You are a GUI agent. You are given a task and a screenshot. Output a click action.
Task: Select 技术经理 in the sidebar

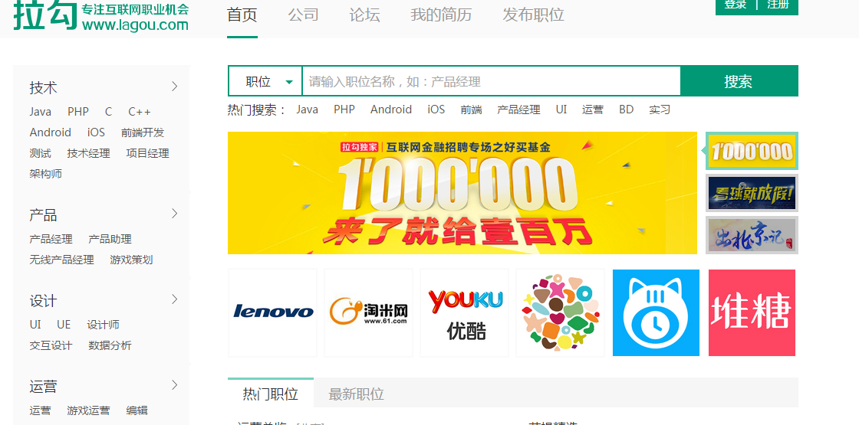coord(89,154)
